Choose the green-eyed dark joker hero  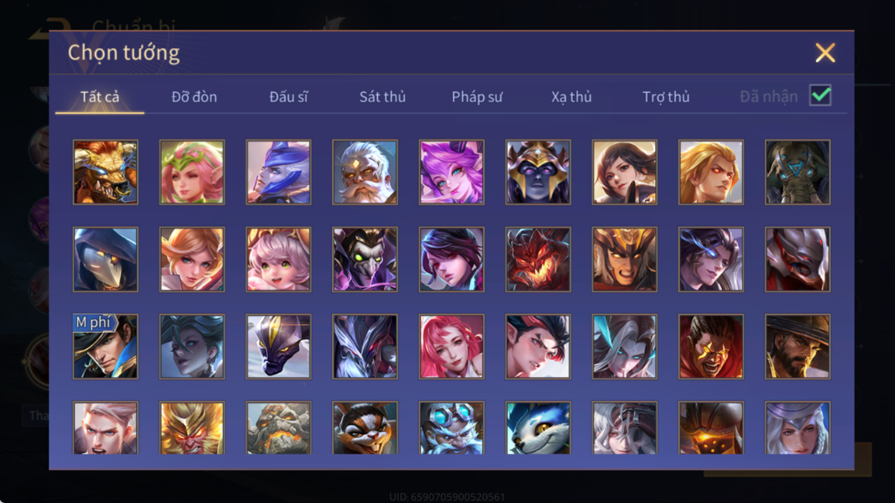(x=365, y=260)
